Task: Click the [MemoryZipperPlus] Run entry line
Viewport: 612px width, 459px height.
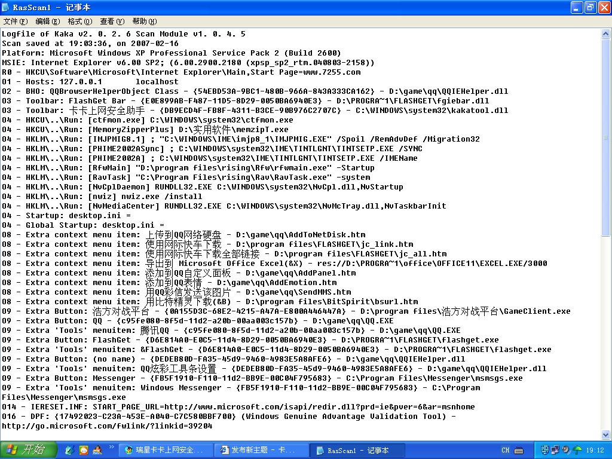Action: (x=145, y=130)
